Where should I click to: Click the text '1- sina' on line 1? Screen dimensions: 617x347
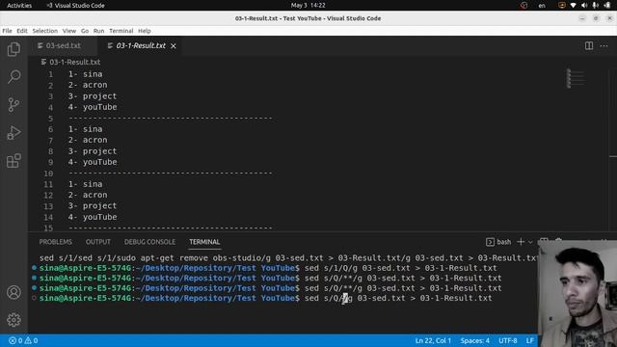(86, 74)
